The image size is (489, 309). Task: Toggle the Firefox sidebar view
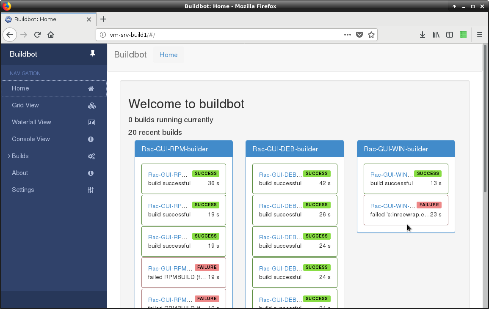(x=450, y=35)
